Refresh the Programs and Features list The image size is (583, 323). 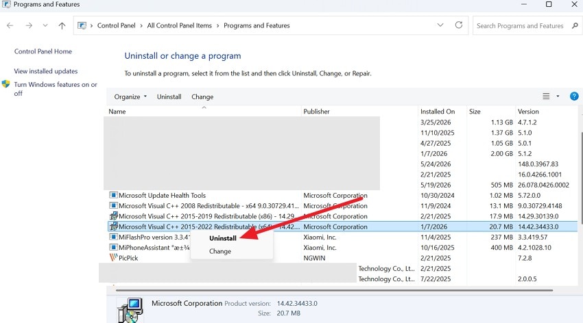[459, 25]
